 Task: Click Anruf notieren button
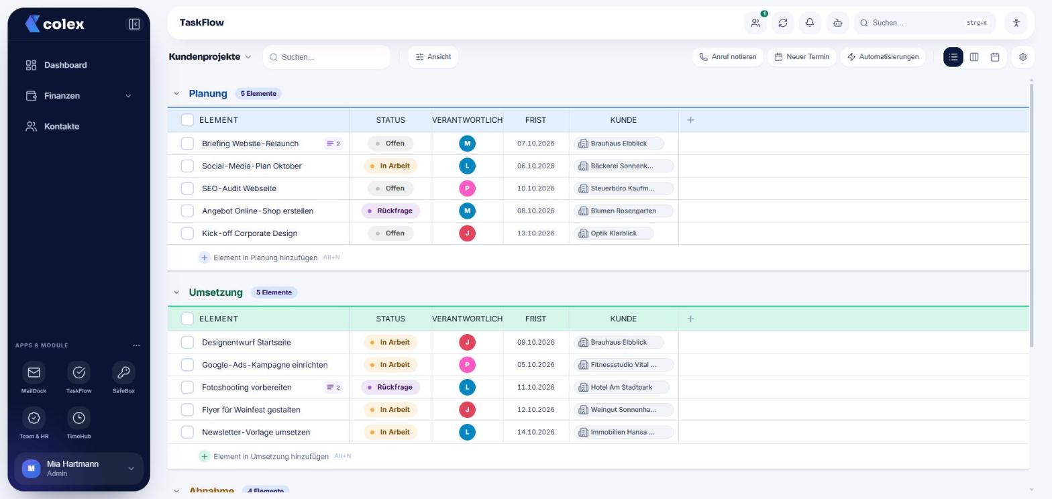pos(727,57)
